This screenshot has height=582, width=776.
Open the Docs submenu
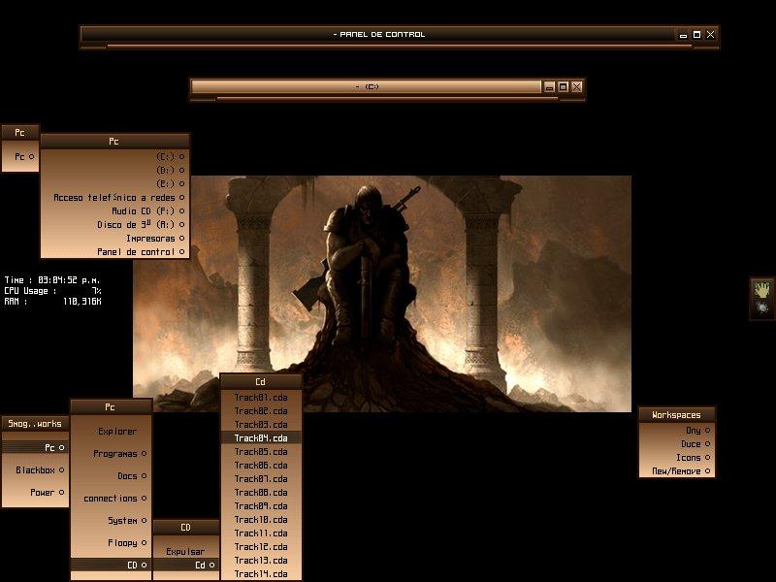(x=111, y=475)
